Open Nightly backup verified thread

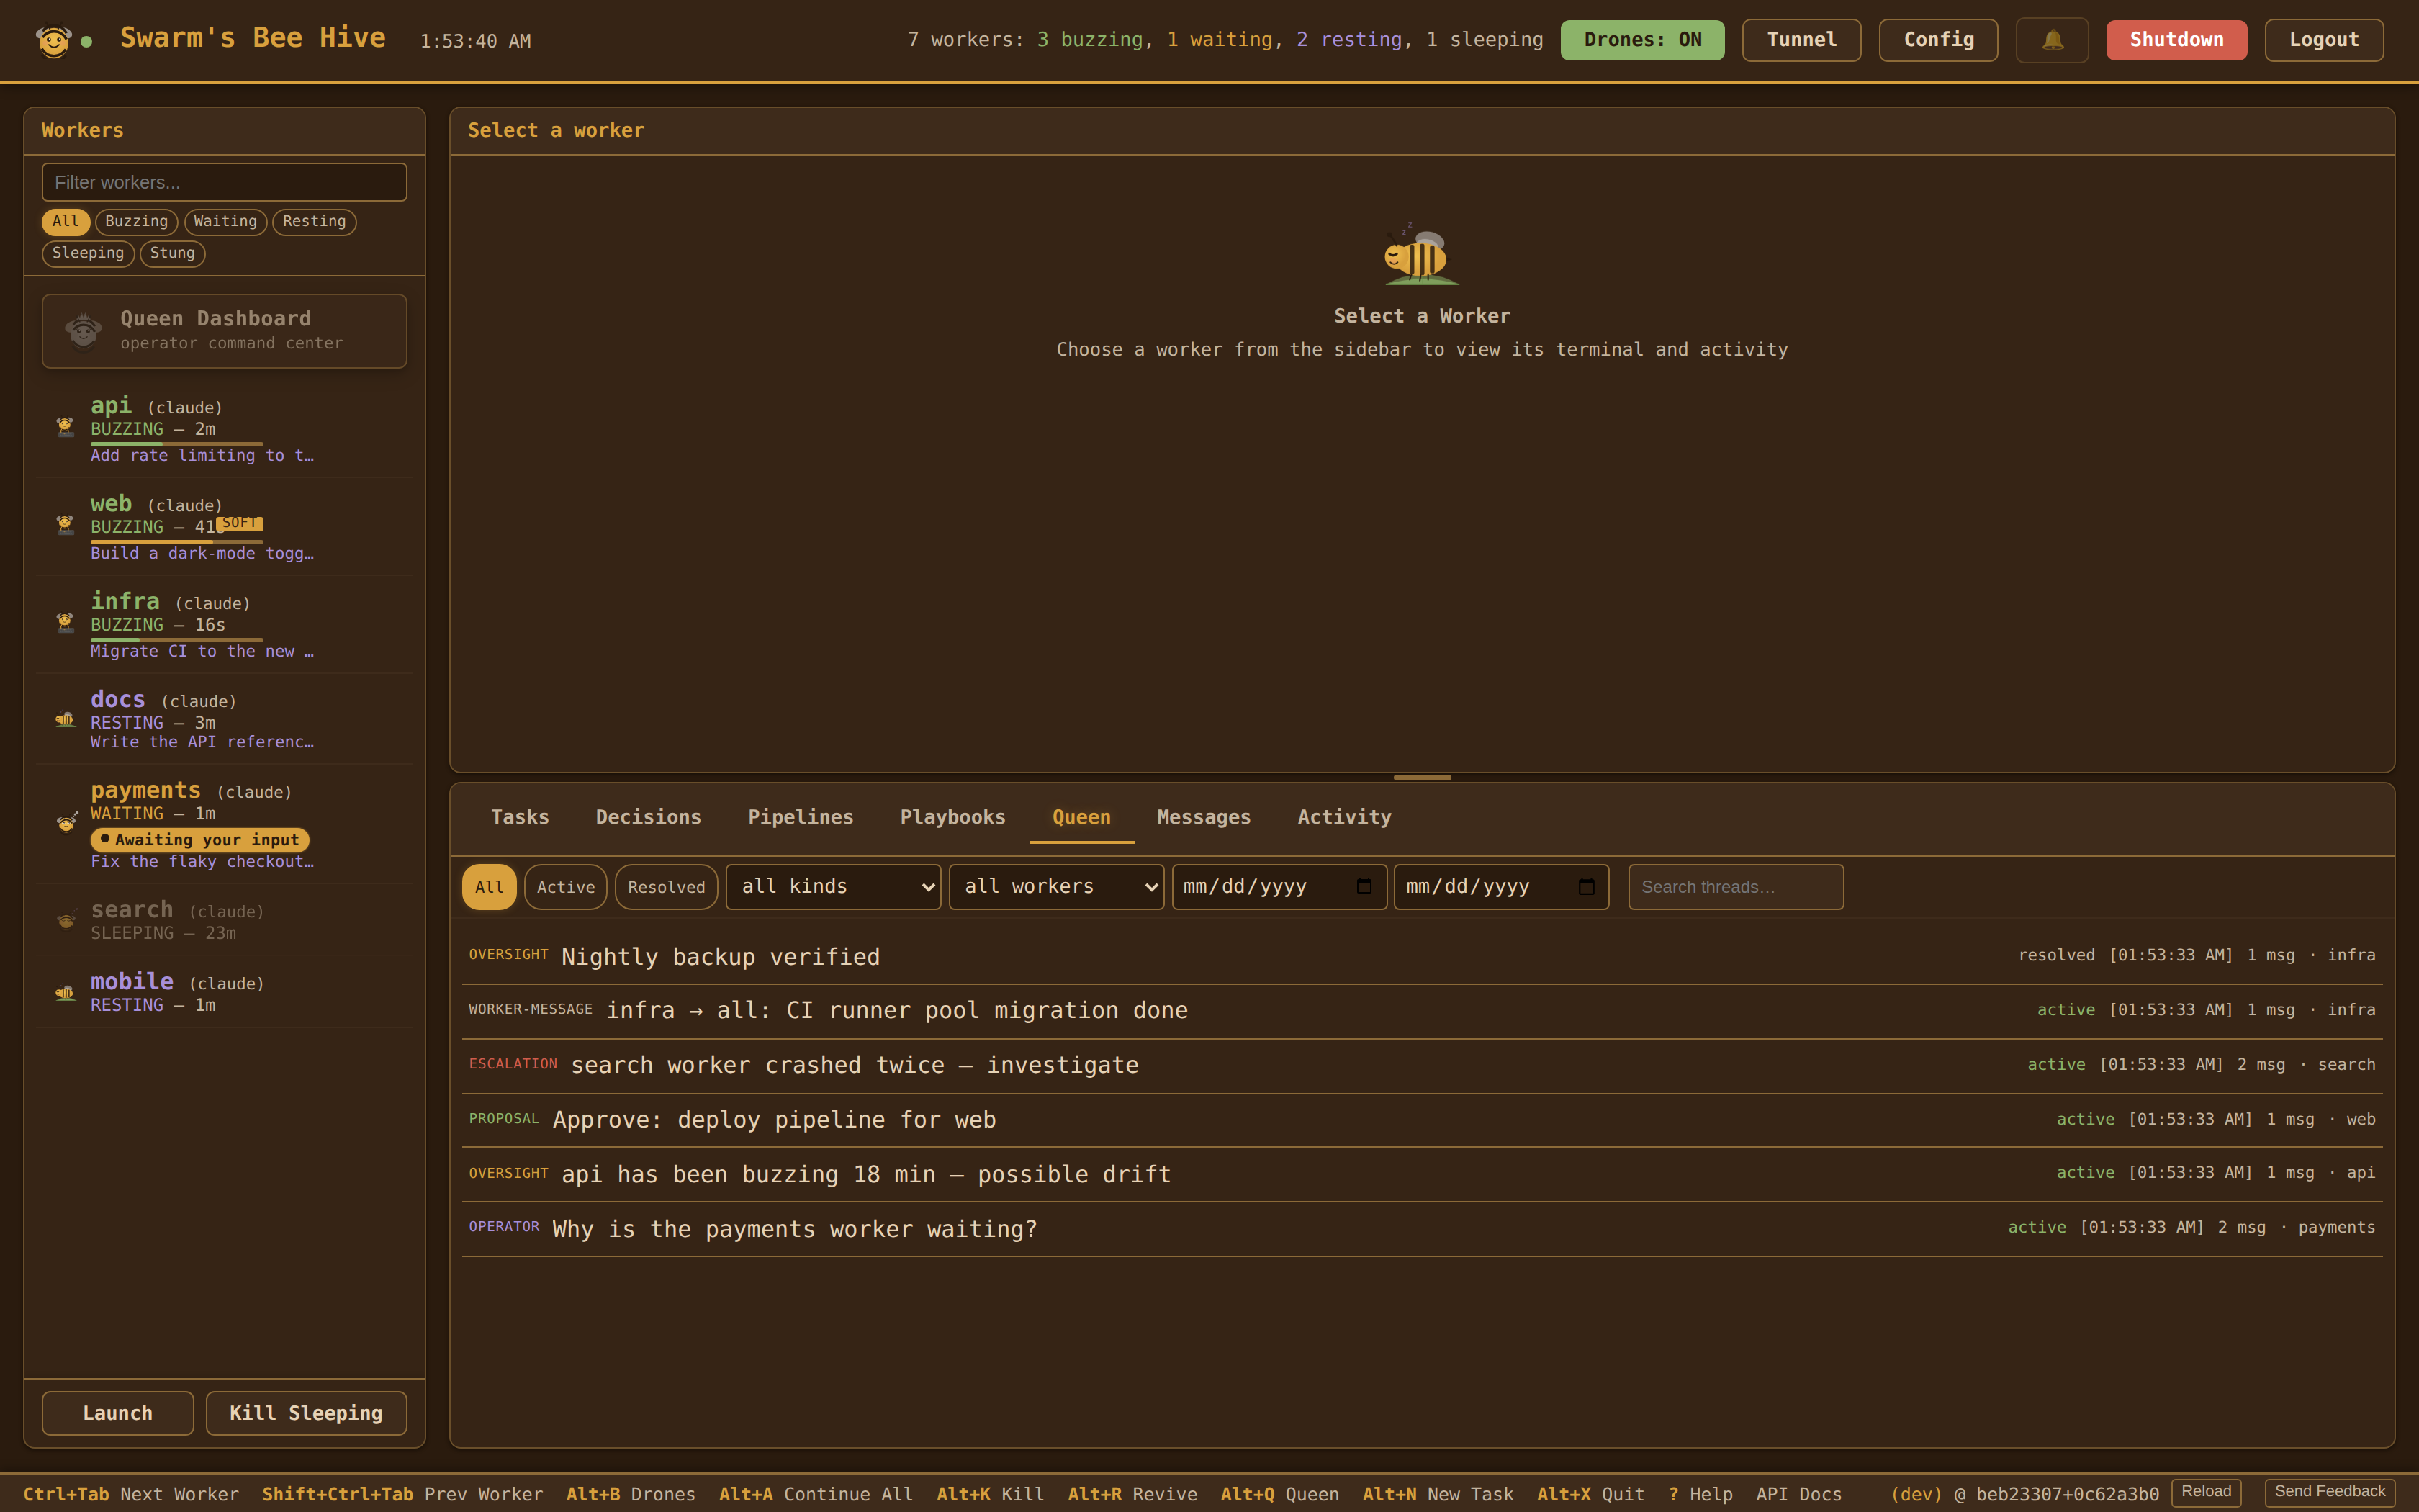(1421, 956)
